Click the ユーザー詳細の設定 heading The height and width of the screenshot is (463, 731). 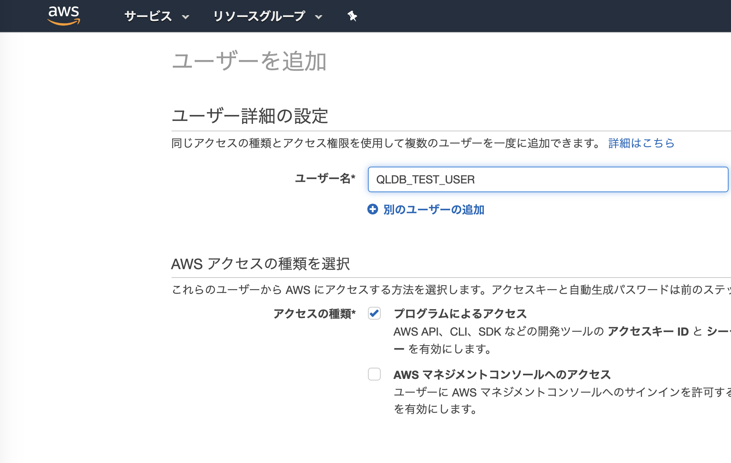click(x=250, y=116)
